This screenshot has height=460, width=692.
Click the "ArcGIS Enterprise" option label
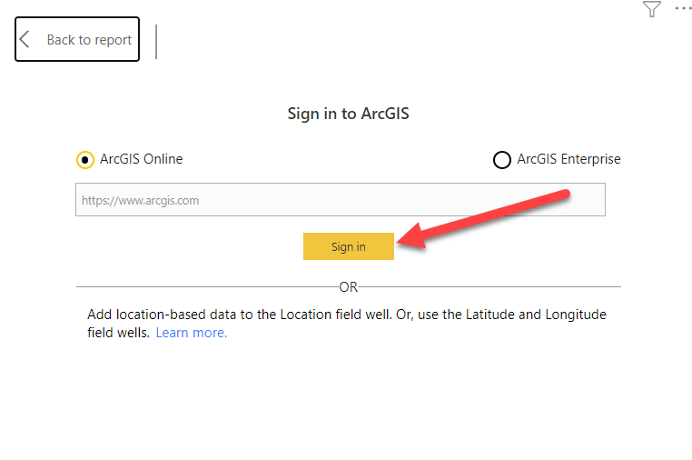click(568, 159)
